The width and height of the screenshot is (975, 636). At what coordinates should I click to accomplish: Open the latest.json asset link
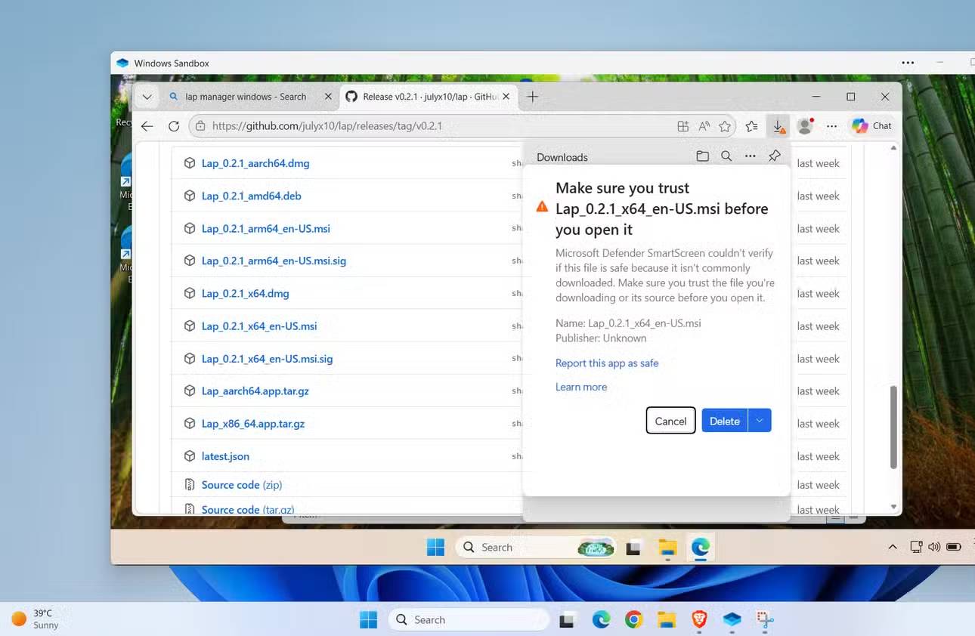click(225, 456)
